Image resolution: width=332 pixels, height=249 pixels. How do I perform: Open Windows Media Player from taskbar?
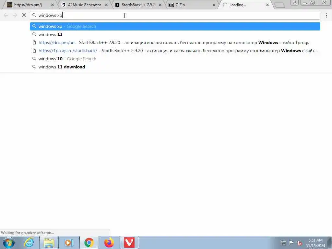(x=69, y=243)
